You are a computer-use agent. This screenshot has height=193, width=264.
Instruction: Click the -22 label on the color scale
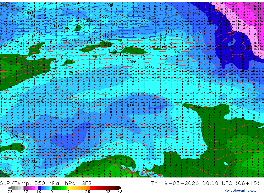coord(24,192)
